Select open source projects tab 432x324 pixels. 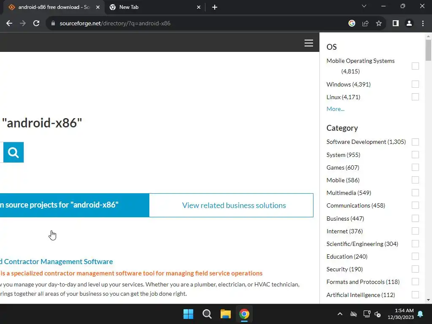point(74,205)
